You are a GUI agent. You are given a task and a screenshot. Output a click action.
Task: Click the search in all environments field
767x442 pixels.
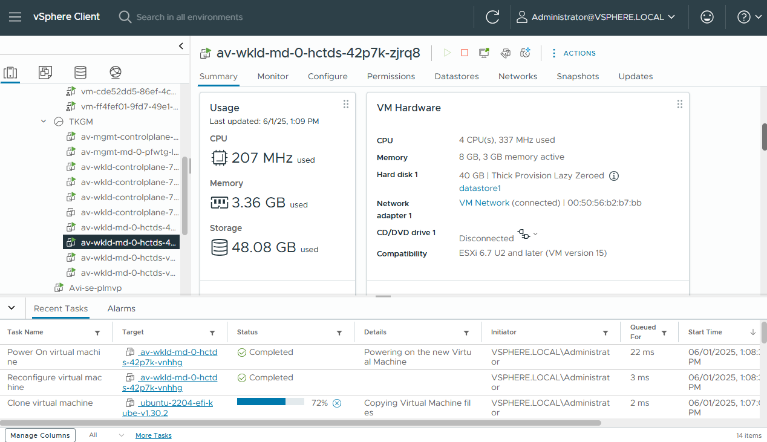click(189, 17)
